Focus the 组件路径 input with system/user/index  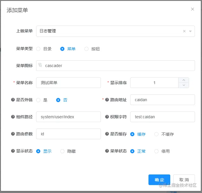pyautogui.click(x=69, y=117)
